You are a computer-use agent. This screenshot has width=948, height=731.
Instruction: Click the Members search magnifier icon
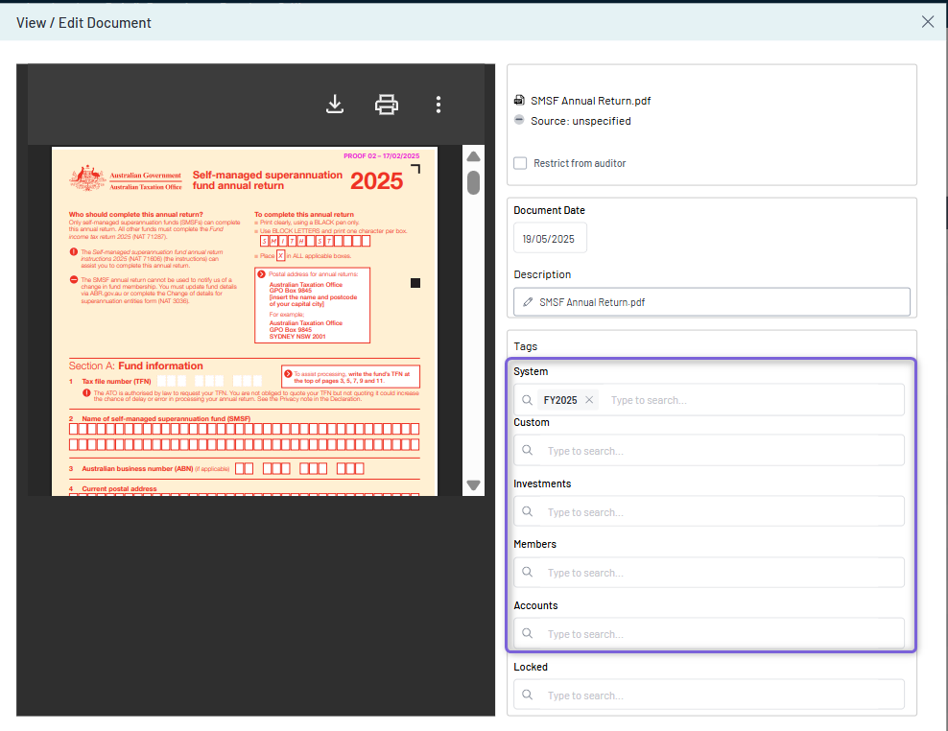coord(527,572)
